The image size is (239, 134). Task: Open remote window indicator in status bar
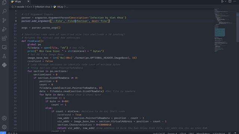coord(3,133)
